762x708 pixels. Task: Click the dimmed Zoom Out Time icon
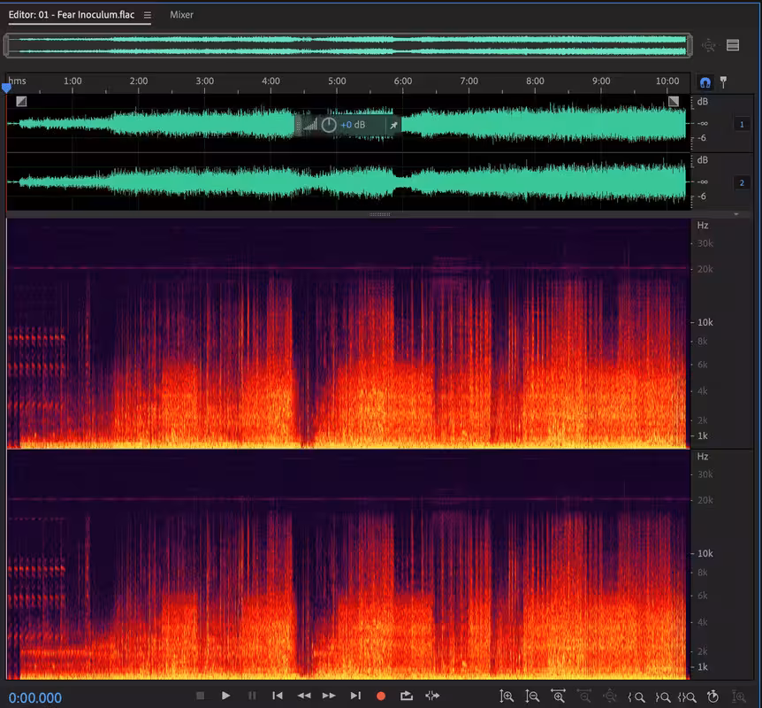tap(583, 696)
